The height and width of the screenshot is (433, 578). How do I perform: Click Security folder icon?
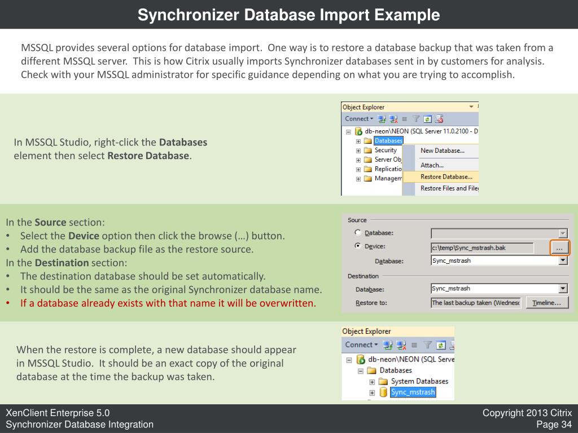pyautogui.click(x=367, y=150)
